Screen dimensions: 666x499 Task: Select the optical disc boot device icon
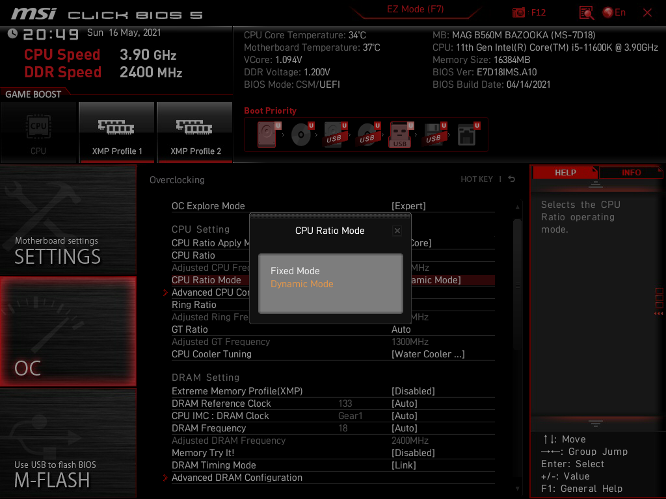click(302, 134)
